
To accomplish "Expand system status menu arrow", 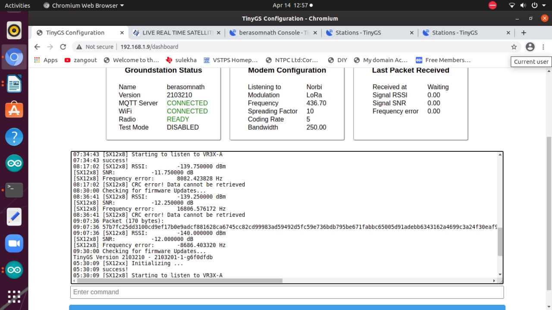I will 544,6.
